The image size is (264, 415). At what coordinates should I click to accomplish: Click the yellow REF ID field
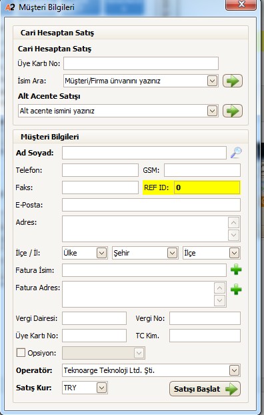point(207,187)
